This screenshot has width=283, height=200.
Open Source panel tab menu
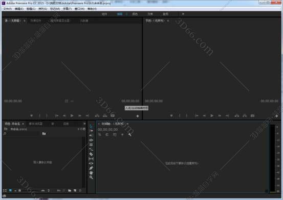[x=25, y=21]
